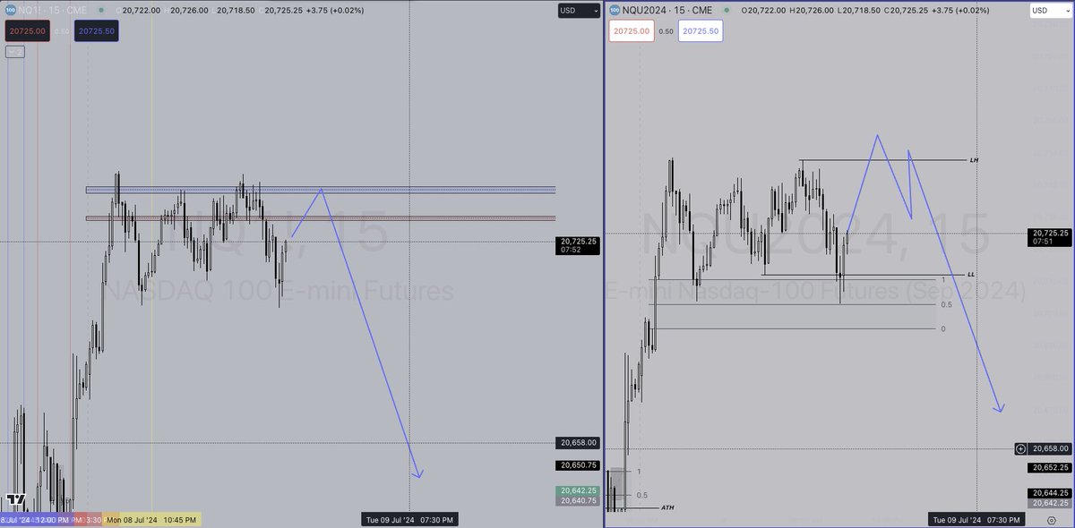
Task: Click the green 20,642.25 label in left chart
Action: tap(580, 491)
